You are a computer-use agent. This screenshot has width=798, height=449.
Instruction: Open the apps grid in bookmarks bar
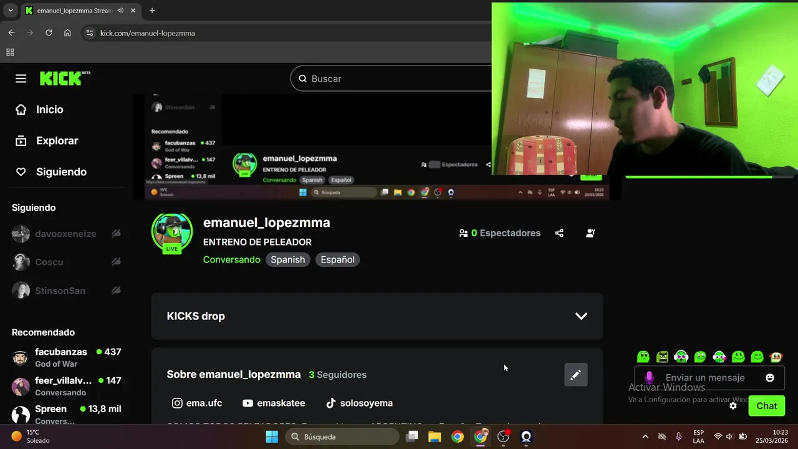tap(10, 52)
